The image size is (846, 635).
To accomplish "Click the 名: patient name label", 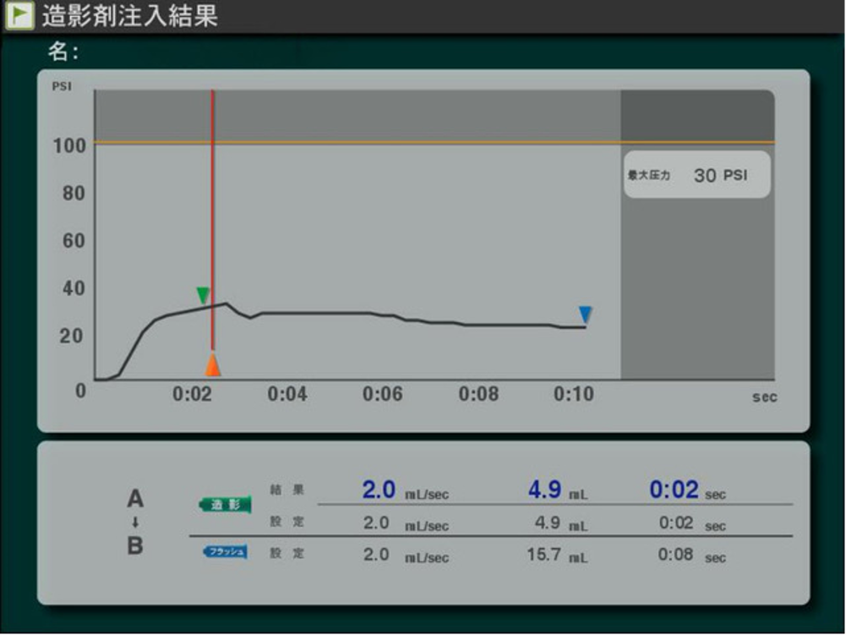I will point(63,52).
